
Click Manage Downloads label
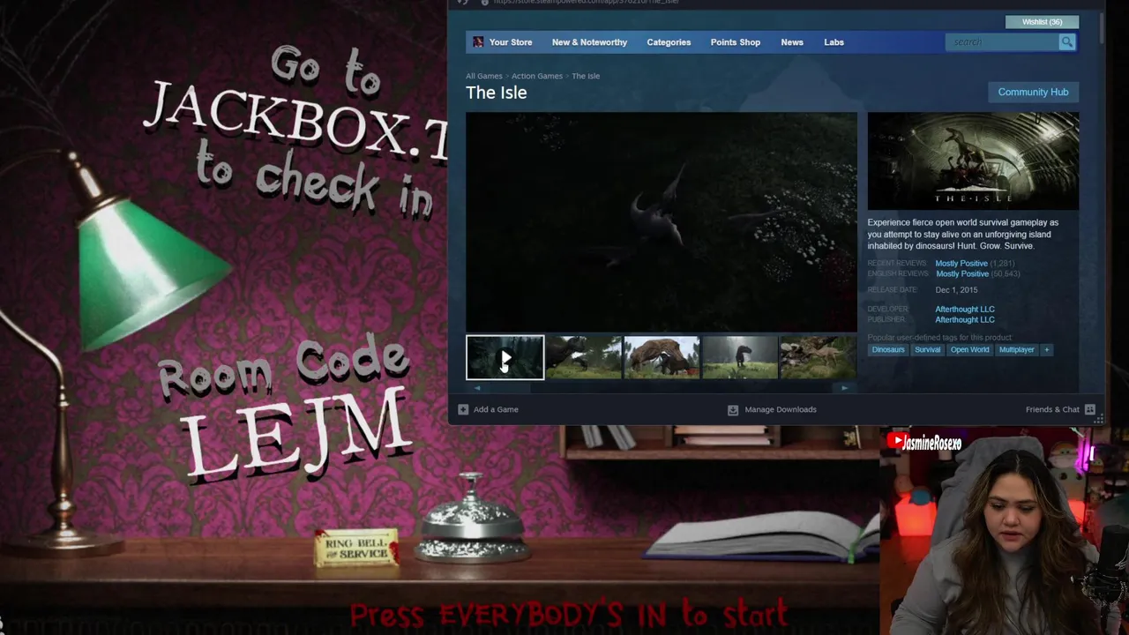pos(781,409)
